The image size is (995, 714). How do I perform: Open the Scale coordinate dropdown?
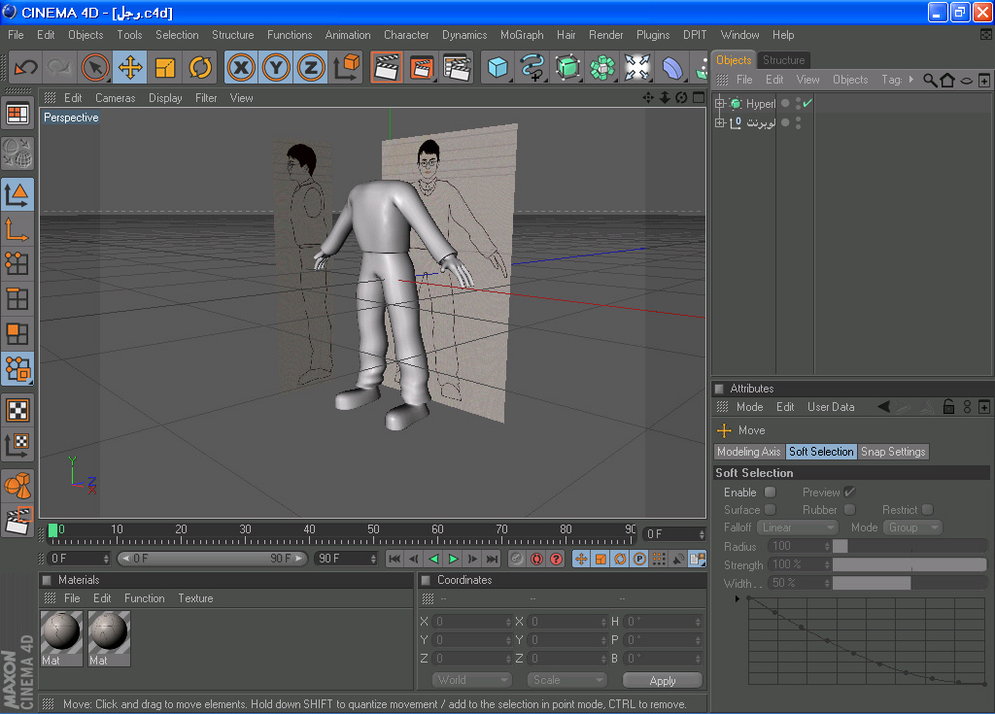coord(566,680)
